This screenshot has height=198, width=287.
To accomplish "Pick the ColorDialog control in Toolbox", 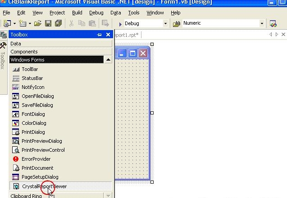I will pos(33,123).
